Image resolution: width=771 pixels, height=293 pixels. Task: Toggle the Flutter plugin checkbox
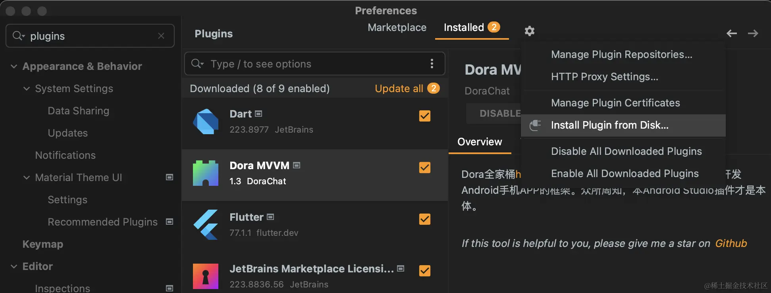click(x=425, y=219)
